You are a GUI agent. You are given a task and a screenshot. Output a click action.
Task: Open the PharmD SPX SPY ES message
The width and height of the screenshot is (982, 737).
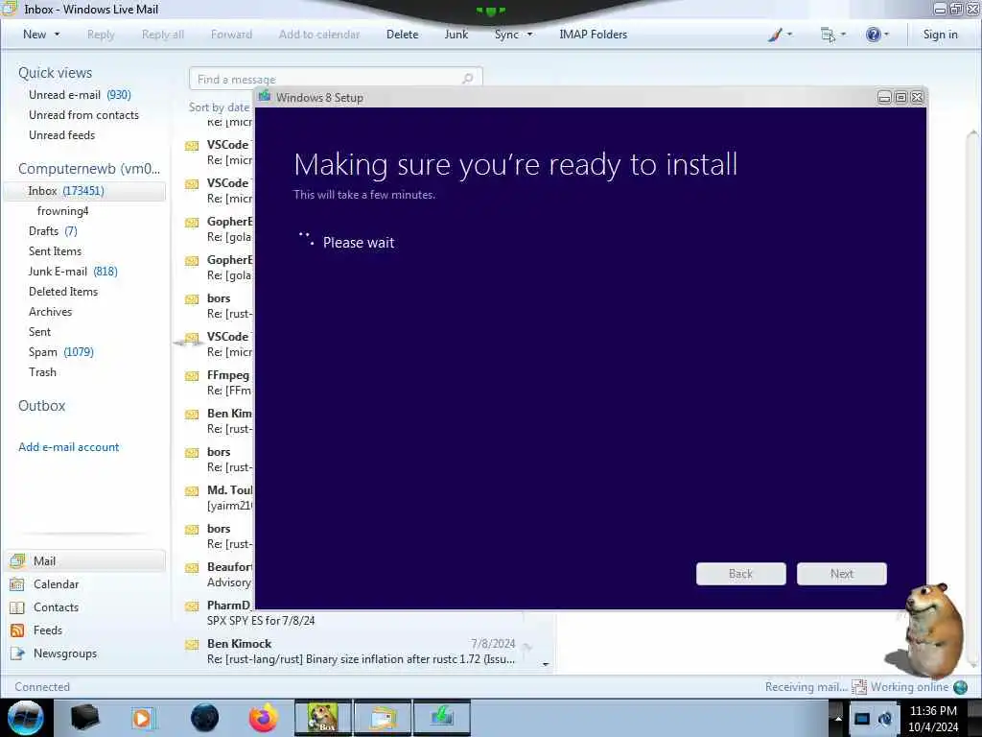click(x=261, y=613)
